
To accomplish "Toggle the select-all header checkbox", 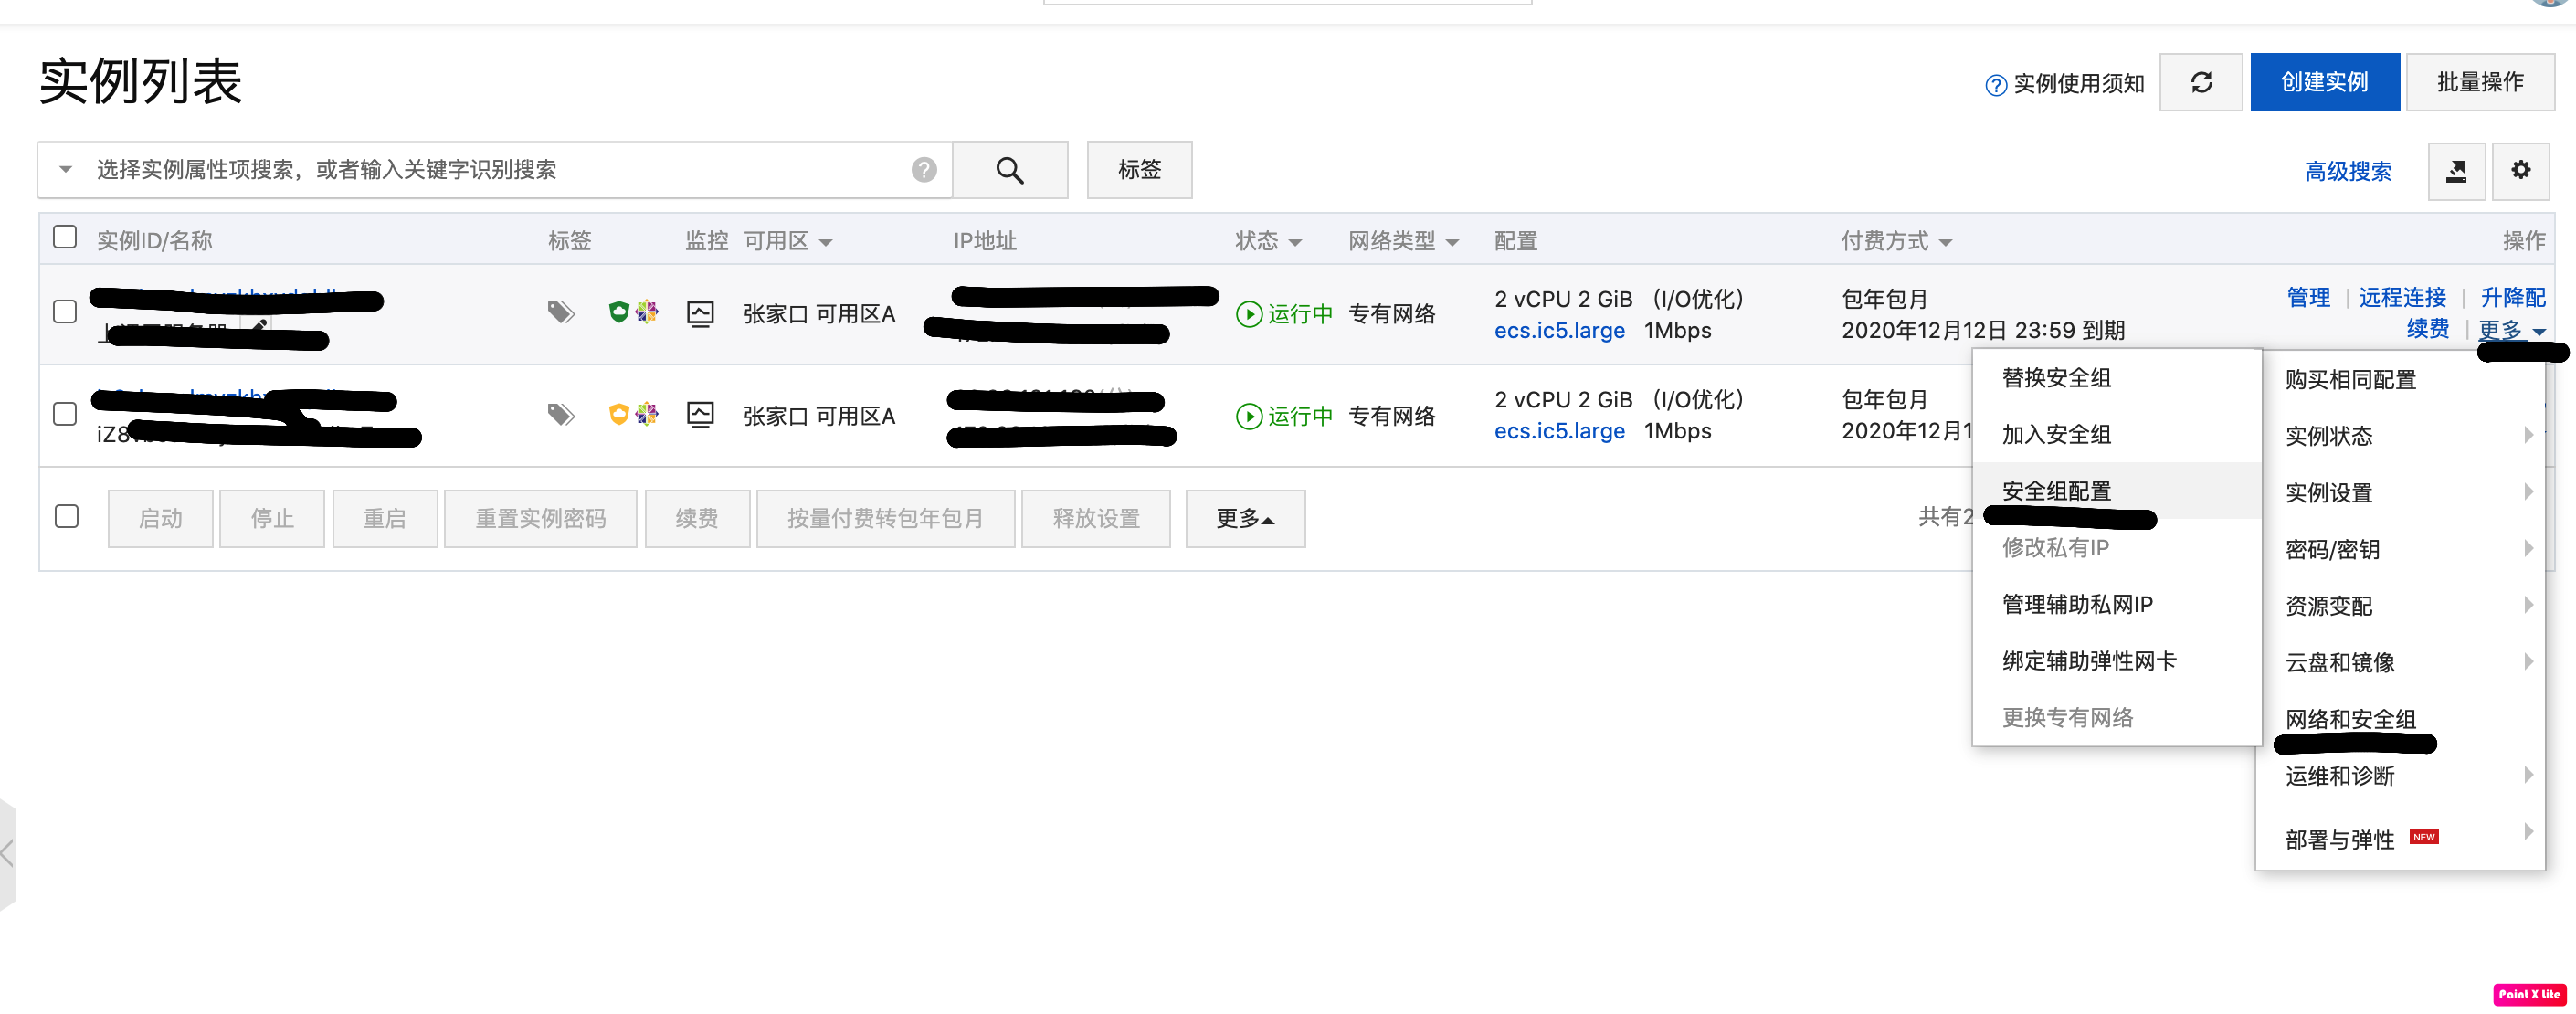I will point(65,237).
